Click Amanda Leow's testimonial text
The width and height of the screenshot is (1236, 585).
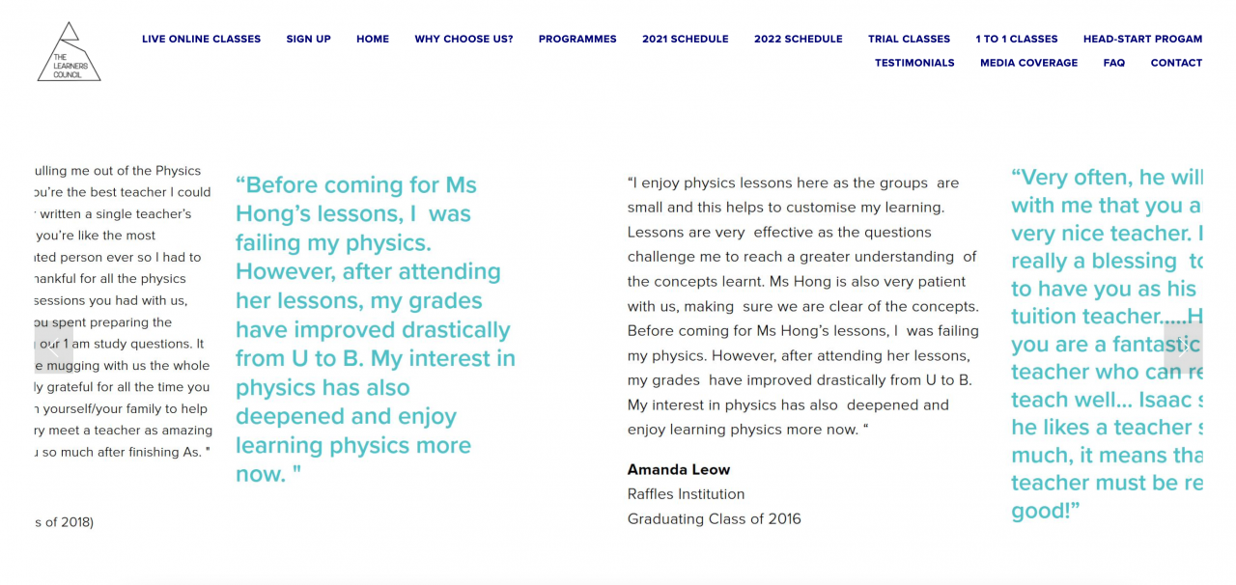tap(801, 305)
